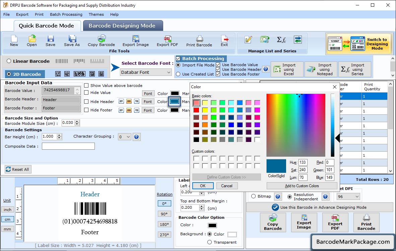Click OK in Color dialog
Viewport: 396px width, 251px height.
(x=203, y=186)
